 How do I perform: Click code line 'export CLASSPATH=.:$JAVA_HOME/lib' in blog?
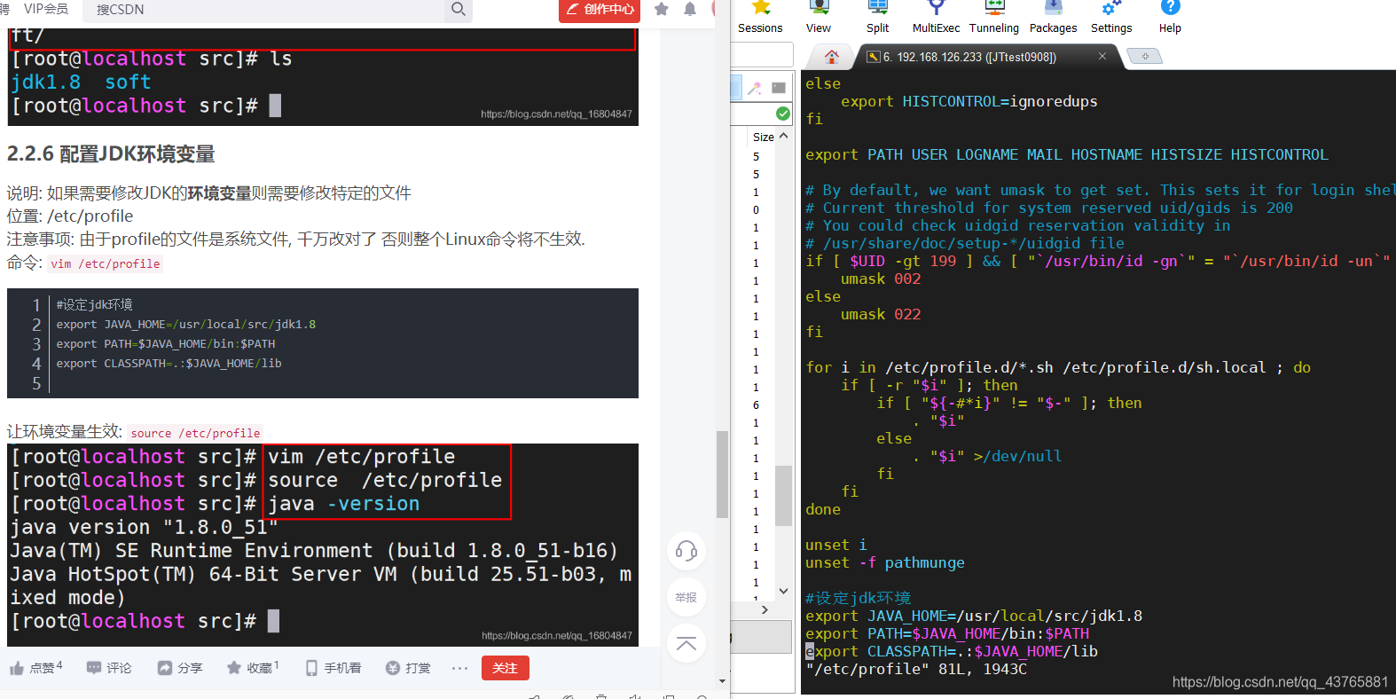click(169, 364)
